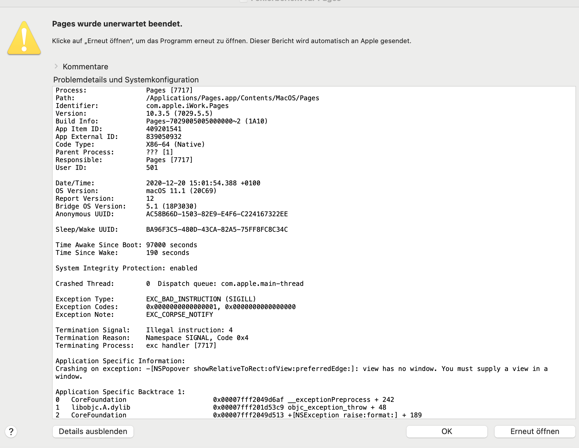The image size is (579, 448).
Task: Click the Kommentare label
Action: (x=85, y=67)
